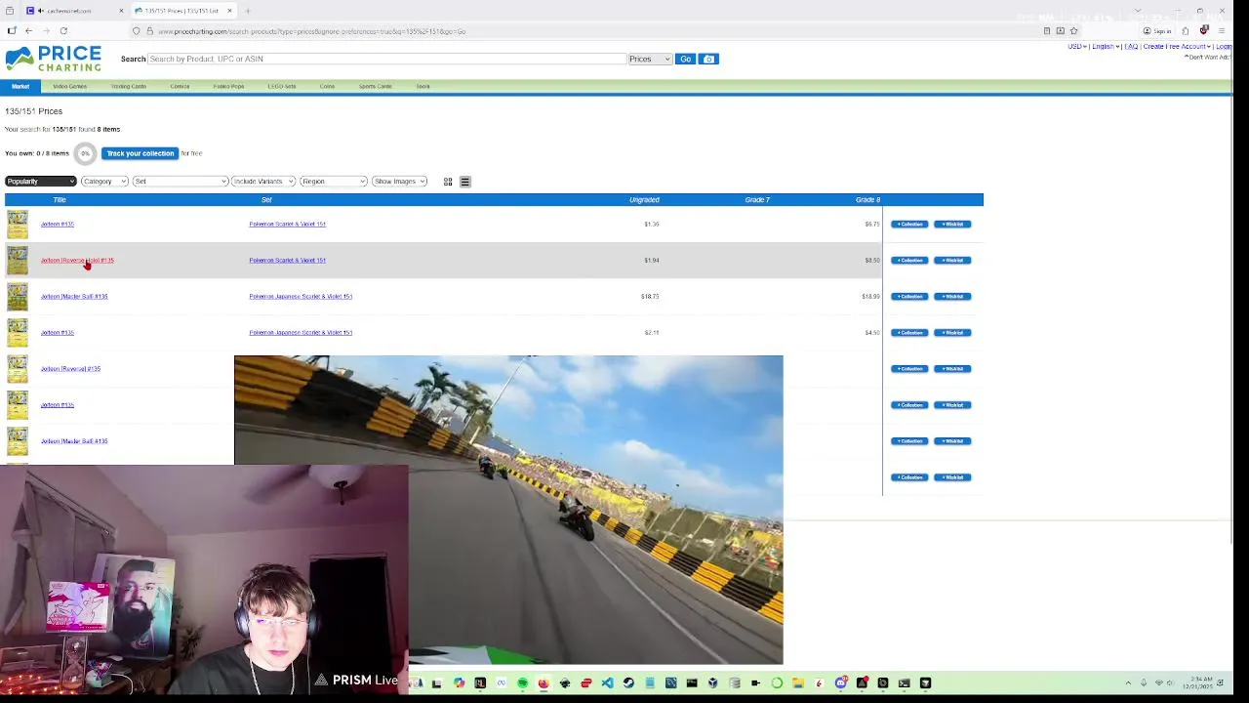
Task: Open Pokemon Japanese Scarlet & Violet 151 $2.11 row set
Action: coord(301,333)
